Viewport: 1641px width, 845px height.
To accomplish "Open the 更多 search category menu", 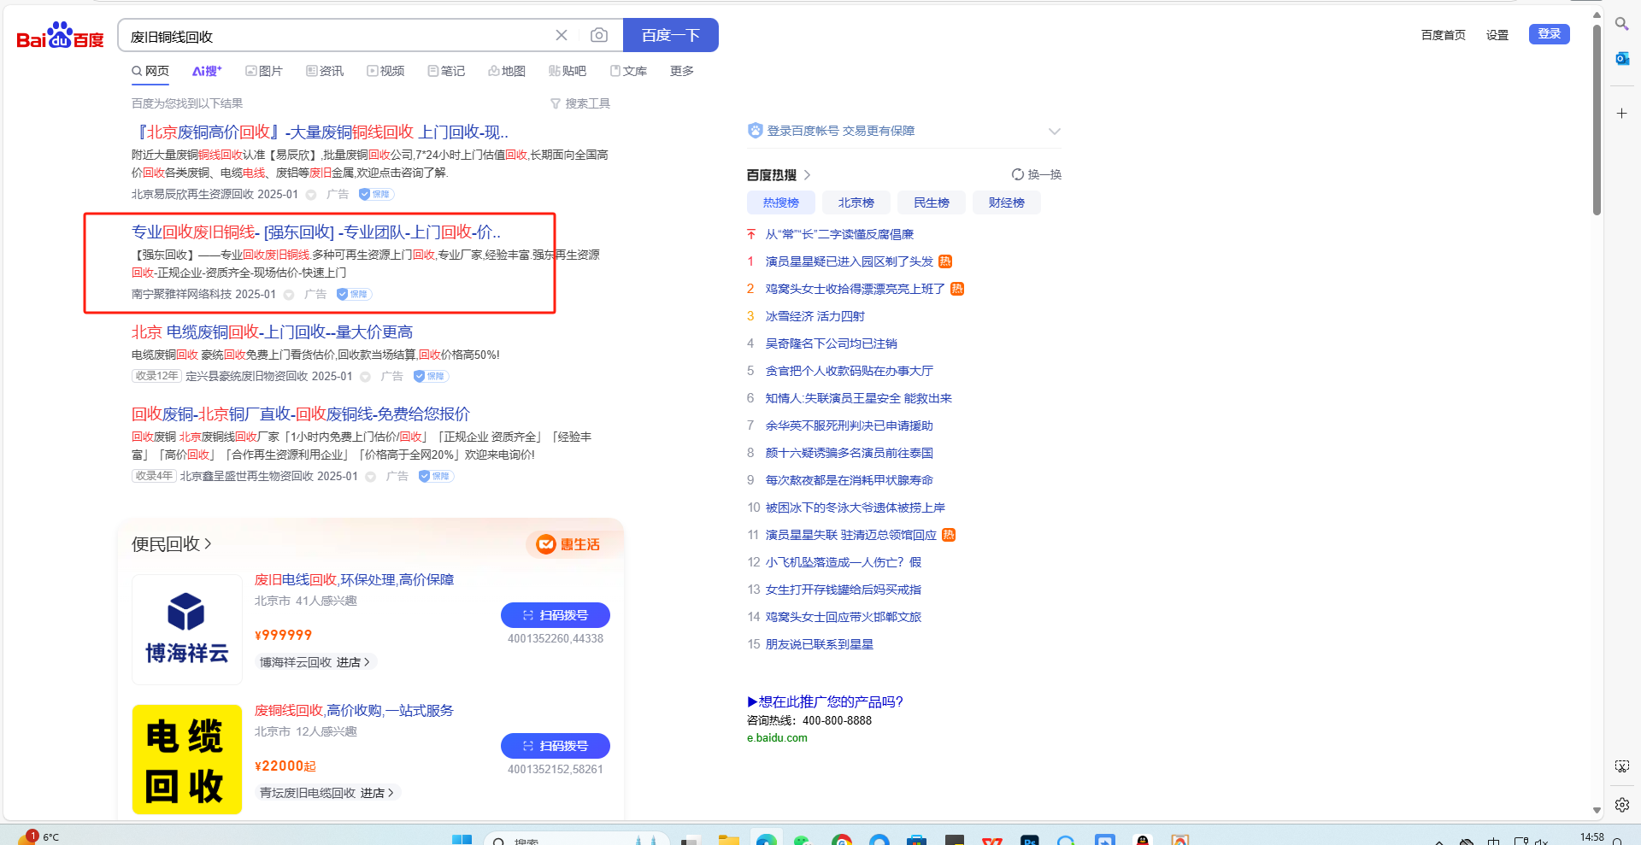I will (x=681, y=71).
